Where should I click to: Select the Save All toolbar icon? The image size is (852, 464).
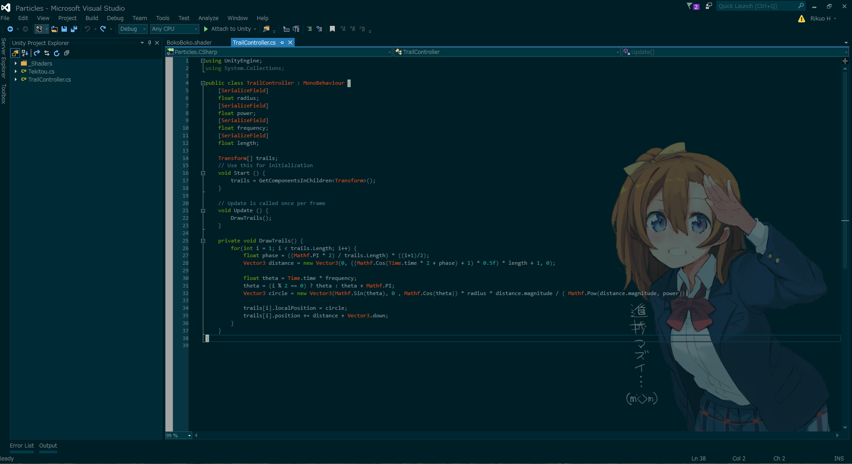pyautogui.click(x=74, y=29)
